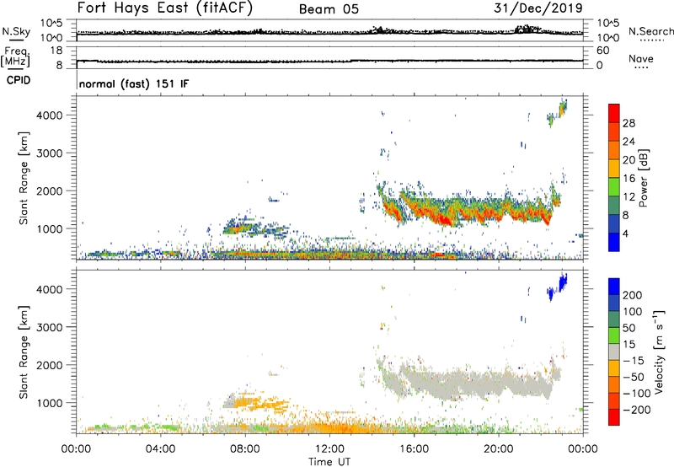
Task: Click the gray segment of velocity color bar
Action: [x=614, y=352]
